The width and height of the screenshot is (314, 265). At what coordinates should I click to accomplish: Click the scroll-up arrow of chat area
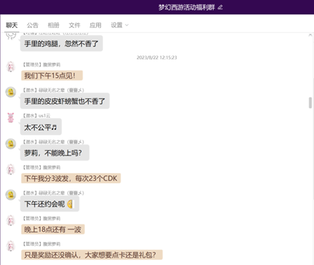(x=310, y=35)
